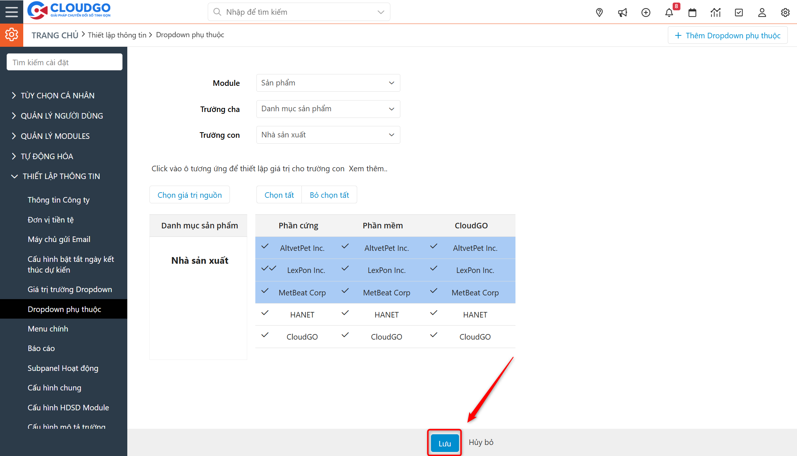This screenshot has height=456, width=797.
Task: Click the settings search input field
Action: [64, 62]
